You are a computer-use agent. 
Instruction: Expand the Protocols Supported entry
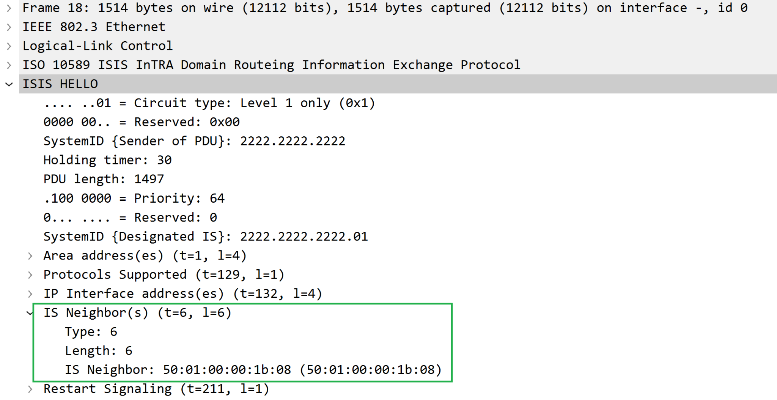[30, 274]
